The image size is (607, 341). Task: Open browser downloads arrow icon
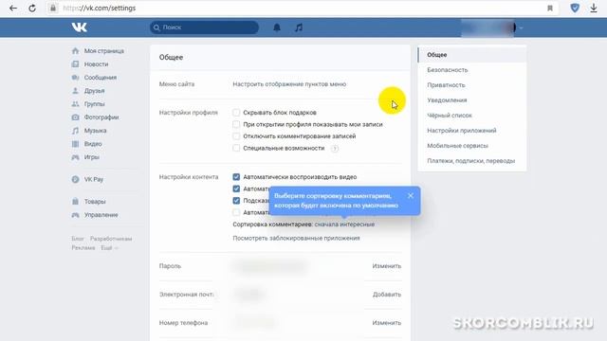tap(594, 8)
